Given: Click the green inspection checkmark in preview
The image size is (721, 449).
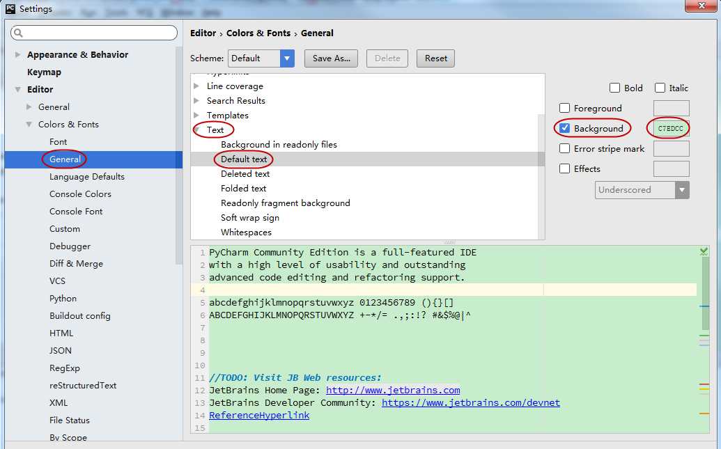Looking at the screenshot, I should (x=704, y=251).
